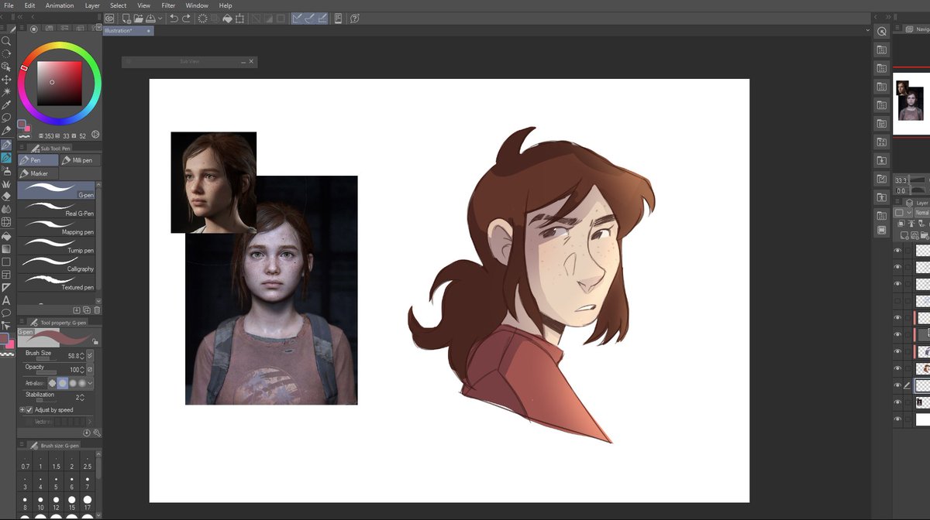Open the Tool property panel menu icon

(x=21, y=321)
